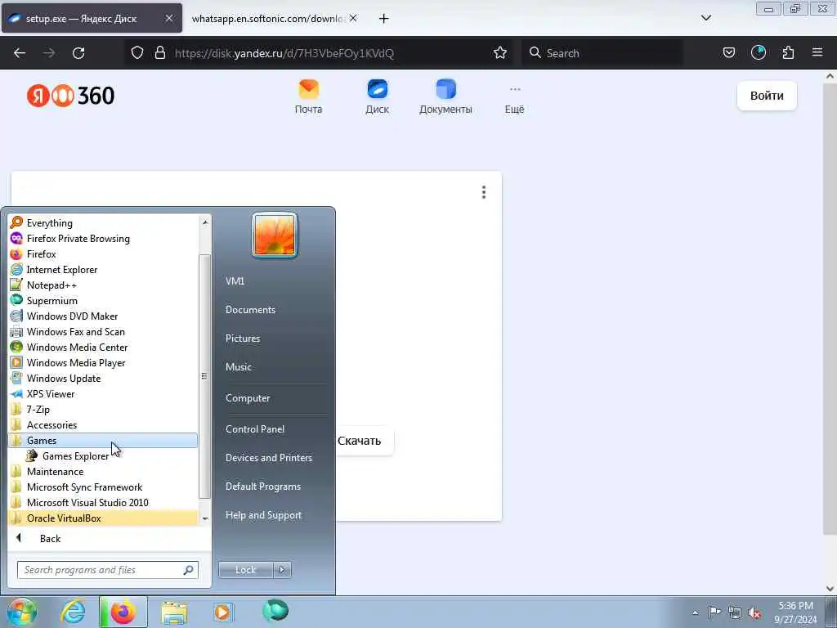
Task: Launch XPS Viewer
Action: 103,393
